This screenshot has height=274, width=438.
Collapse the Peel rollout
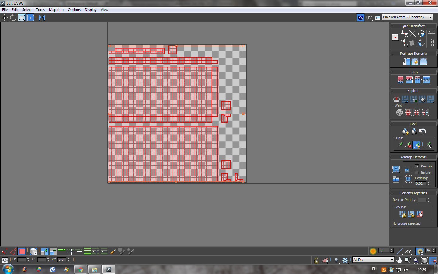point(393,124)
